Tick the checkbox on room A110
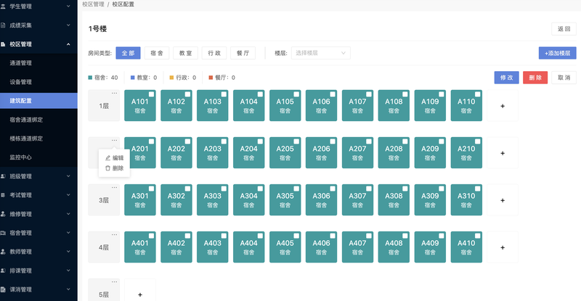Image resolution: width=581 pixels, height=301 pixels. (x=478, y=94)
